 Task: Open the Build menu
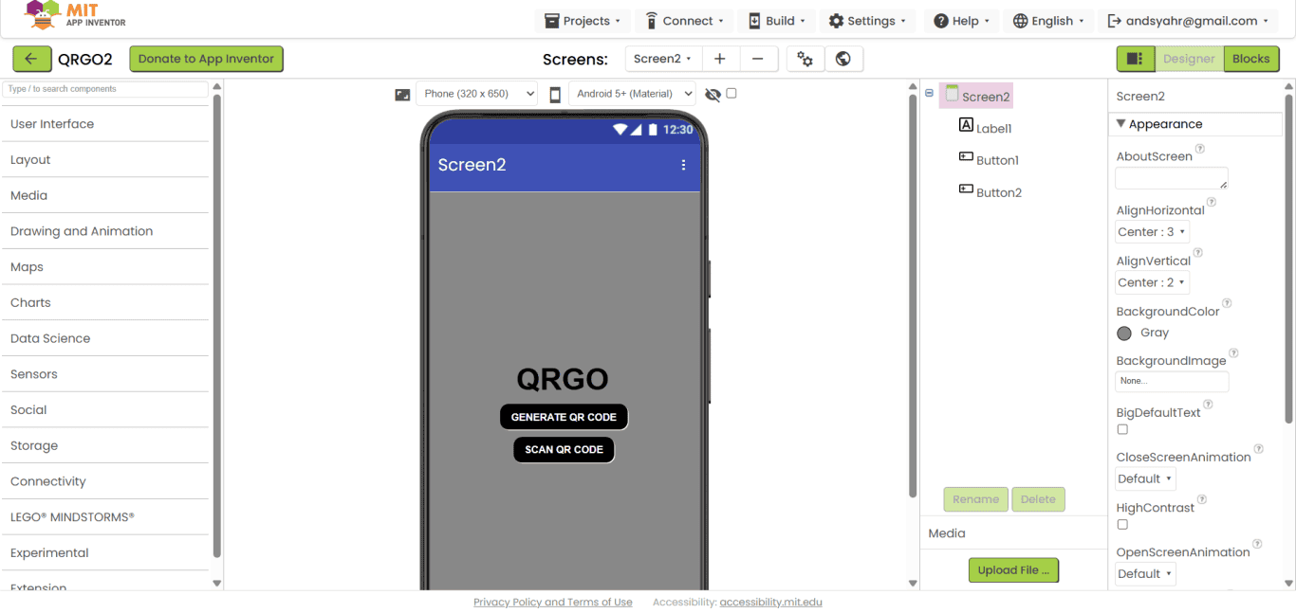coord(777,21)
